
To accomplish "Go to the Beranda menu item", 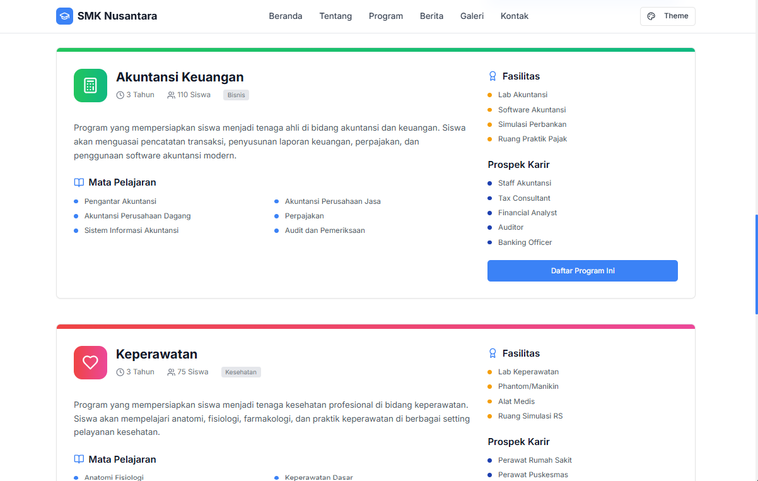I will [285, 16].
